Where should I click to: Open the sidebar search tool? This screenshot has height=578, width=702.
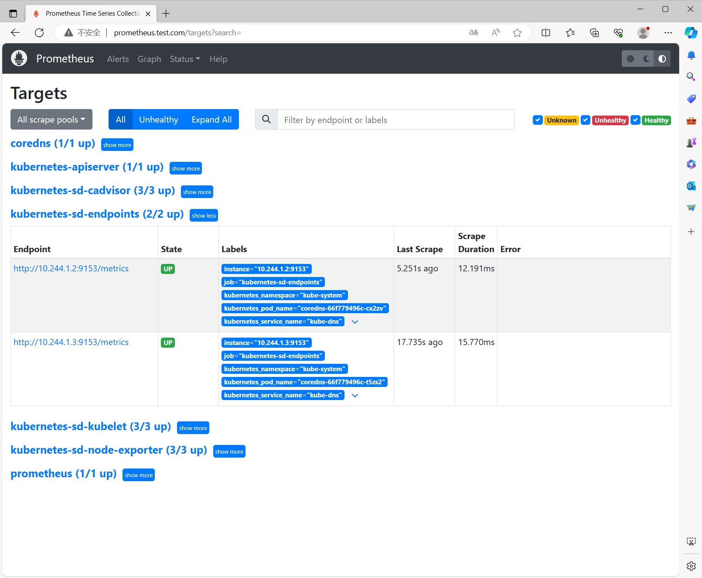coord(691,77)
